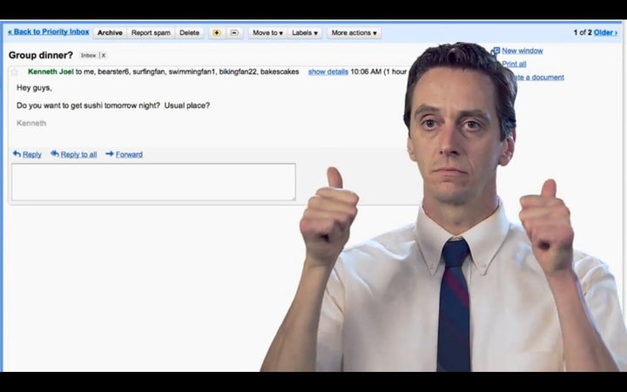
Task: Click Print all link
Action: tap(514, 64)
